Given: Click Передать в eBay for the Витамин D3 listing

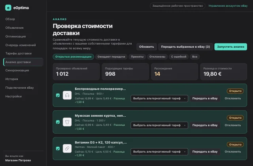Looking at the screenshot, I should tap(205, 152).
